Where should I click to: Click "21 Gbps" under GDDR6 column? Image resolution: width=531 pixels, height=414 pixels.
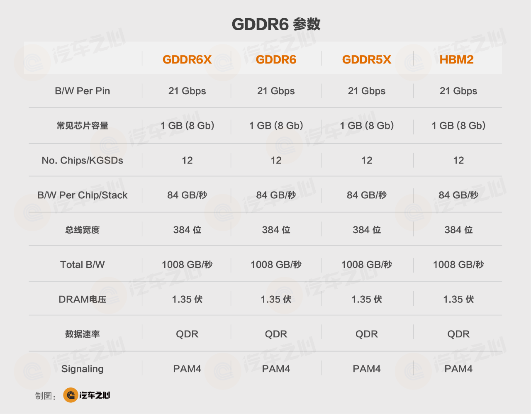[276, 91]
